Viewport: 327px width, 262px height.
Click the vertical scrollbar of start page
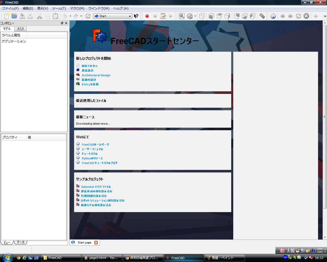click(x=325, y=116)
